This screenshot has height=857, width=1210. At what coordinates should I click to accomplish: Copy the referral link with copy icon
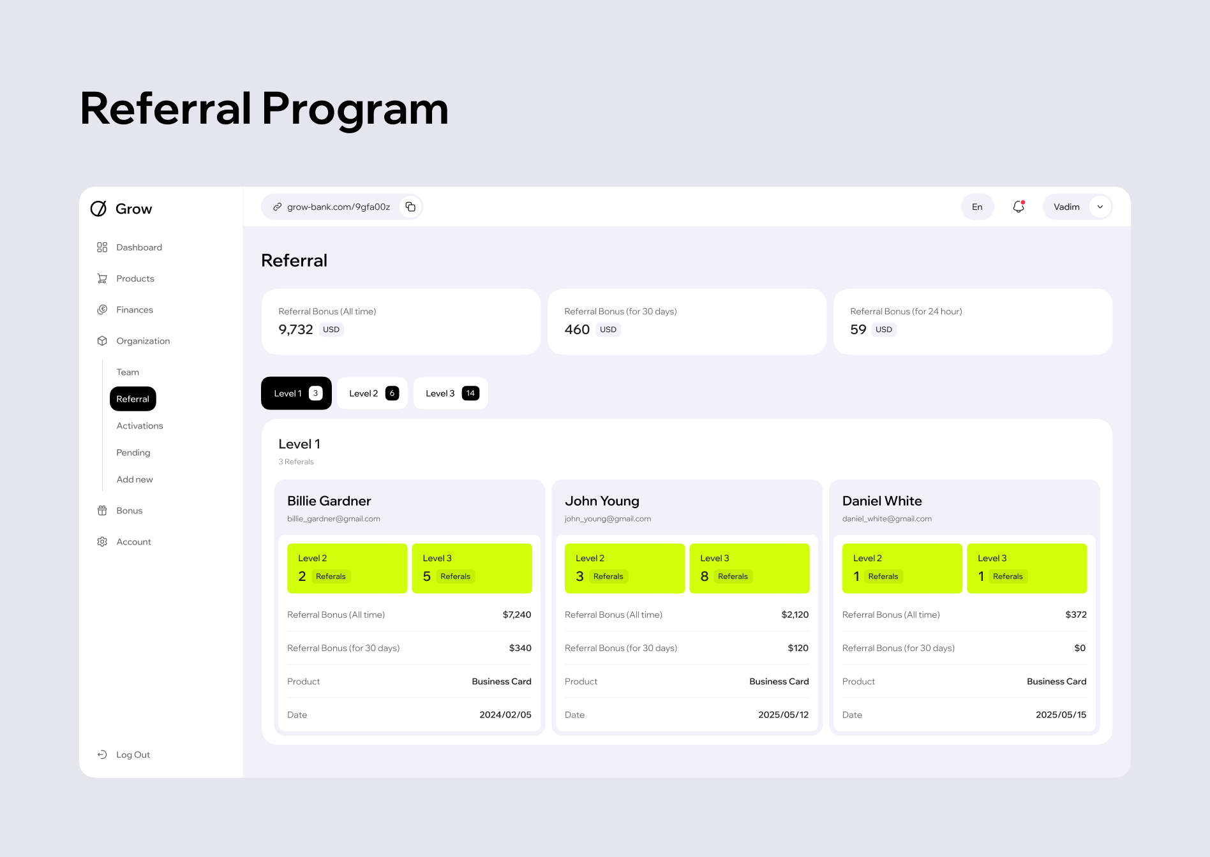[x=410, y=207]
